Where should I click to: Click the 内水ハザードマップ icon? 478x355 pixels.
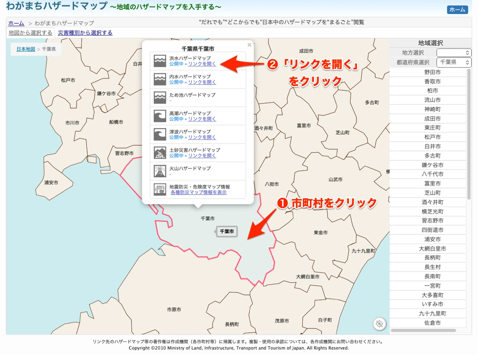[x=160, y=80]
